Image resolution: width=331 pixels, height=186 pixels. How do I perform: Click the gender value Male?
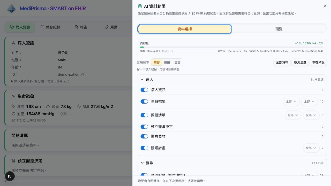[x=62, y=60]
